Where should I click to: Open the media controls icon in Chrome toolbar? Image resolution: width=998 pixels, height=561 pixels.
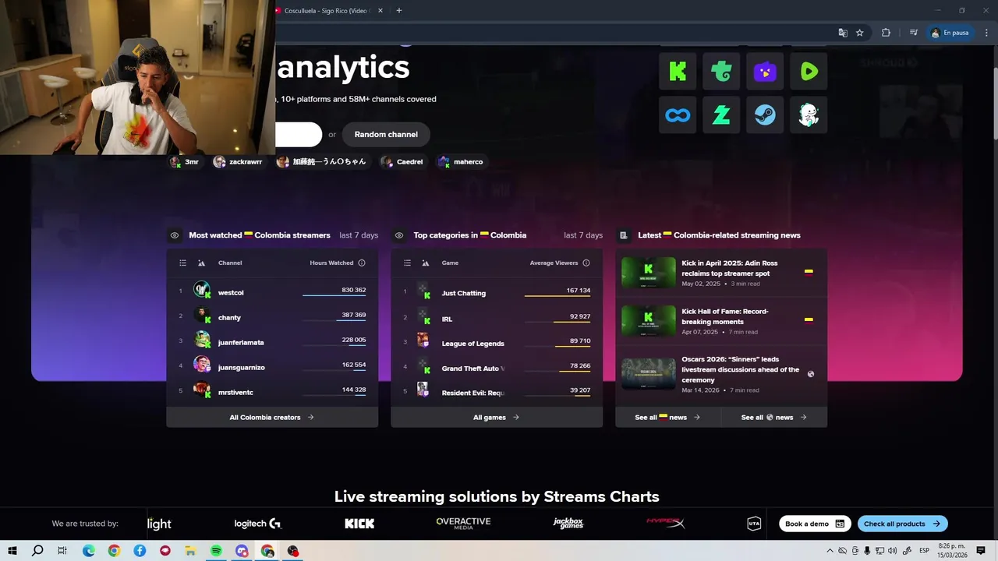[913, 33]
